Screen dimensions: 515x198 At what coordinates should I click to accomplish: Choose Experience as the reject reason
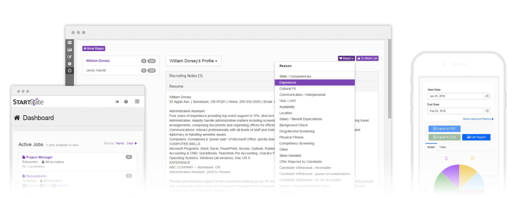coord(315,83)
